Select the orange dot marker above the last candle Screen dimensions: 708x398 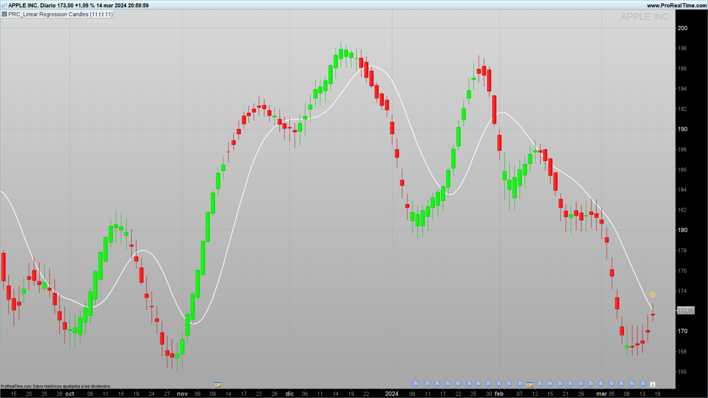pyautogui.click(x=653, y=294)
